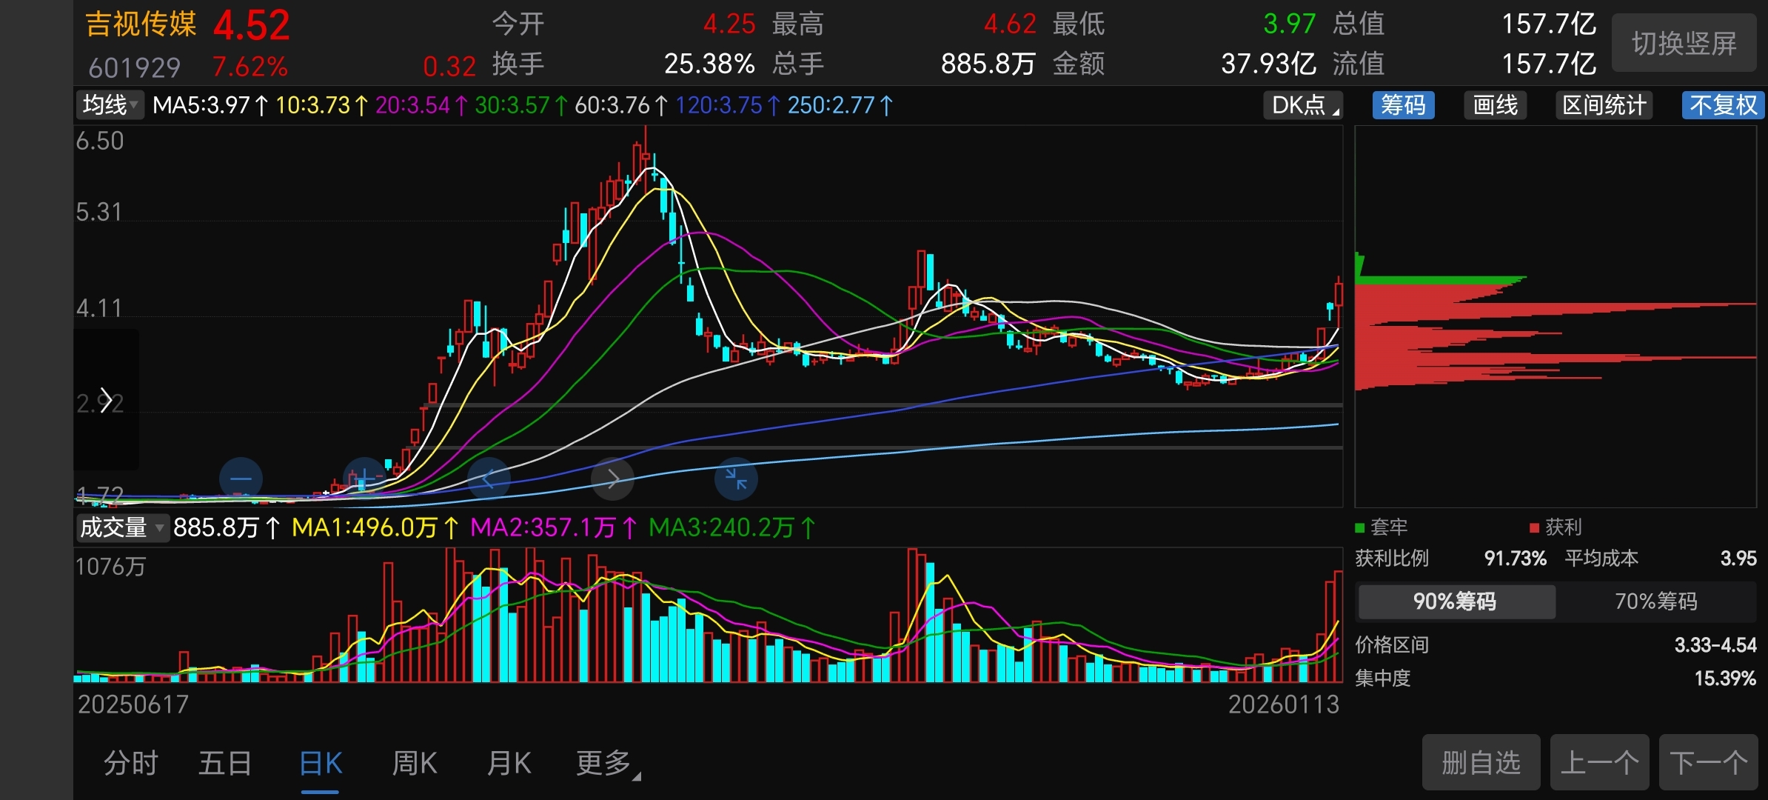Toggle the 不复权 price adjustment option
This screenshot has height=800, width=1768.
pyautogui.click(x=1722, y=105)
